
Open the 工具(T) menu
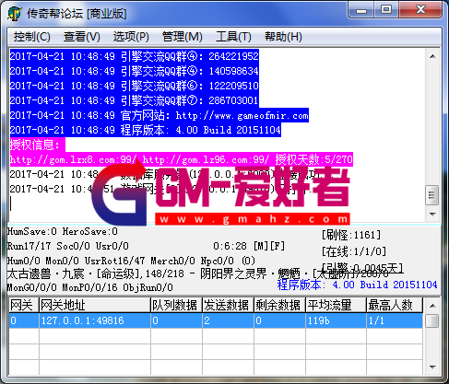click(233, 37)
